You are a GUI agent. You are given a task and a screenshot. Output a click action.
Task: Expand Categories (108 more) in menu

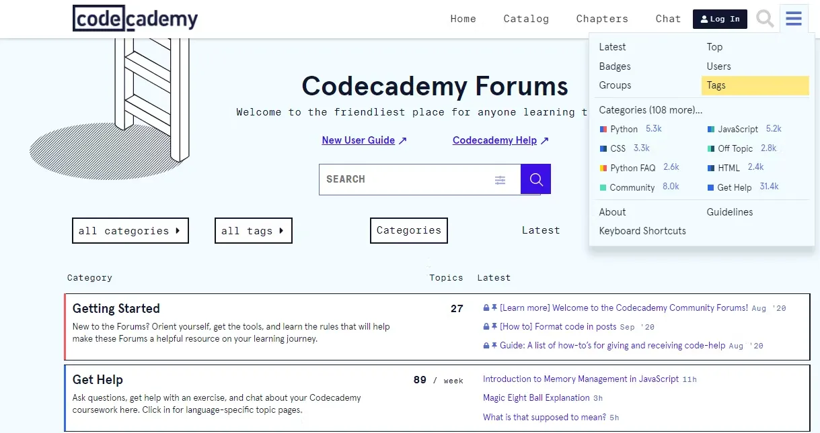[x=650, y=109]
